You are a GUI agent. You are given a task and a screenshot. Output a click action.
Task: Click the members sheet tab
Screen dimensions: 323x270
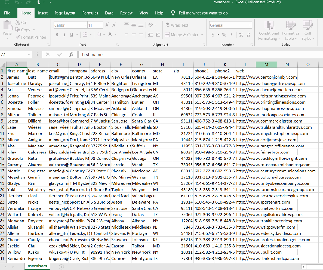tap(37, 266)
